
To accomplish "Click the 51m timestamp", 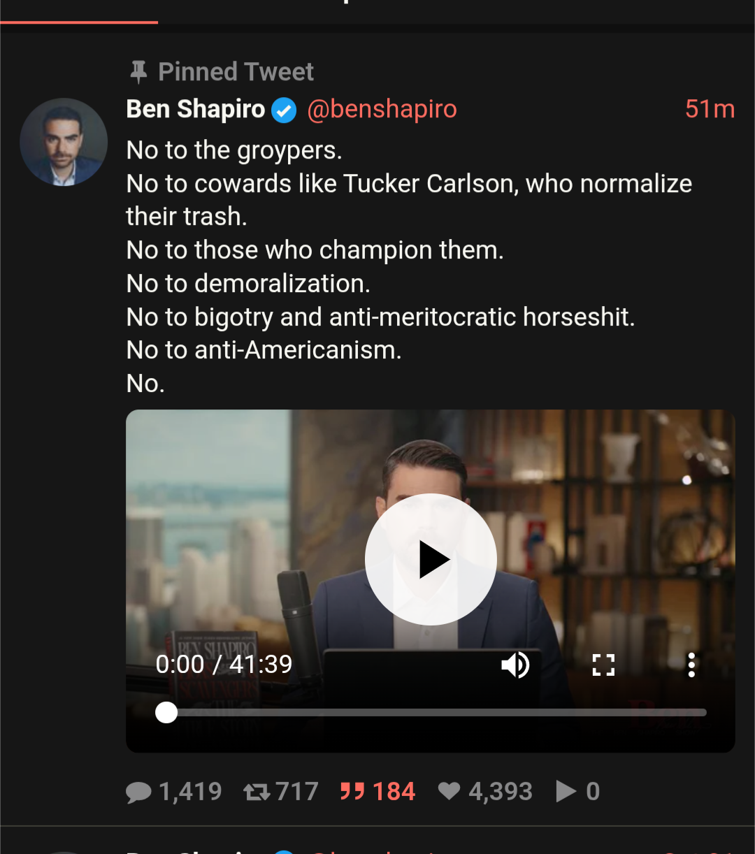I will (x=710, y=110).
